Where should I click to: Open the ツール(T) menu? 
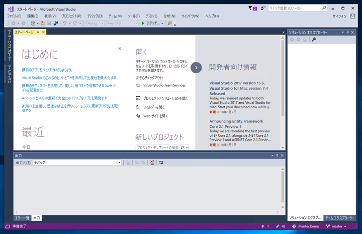point(134,16)
